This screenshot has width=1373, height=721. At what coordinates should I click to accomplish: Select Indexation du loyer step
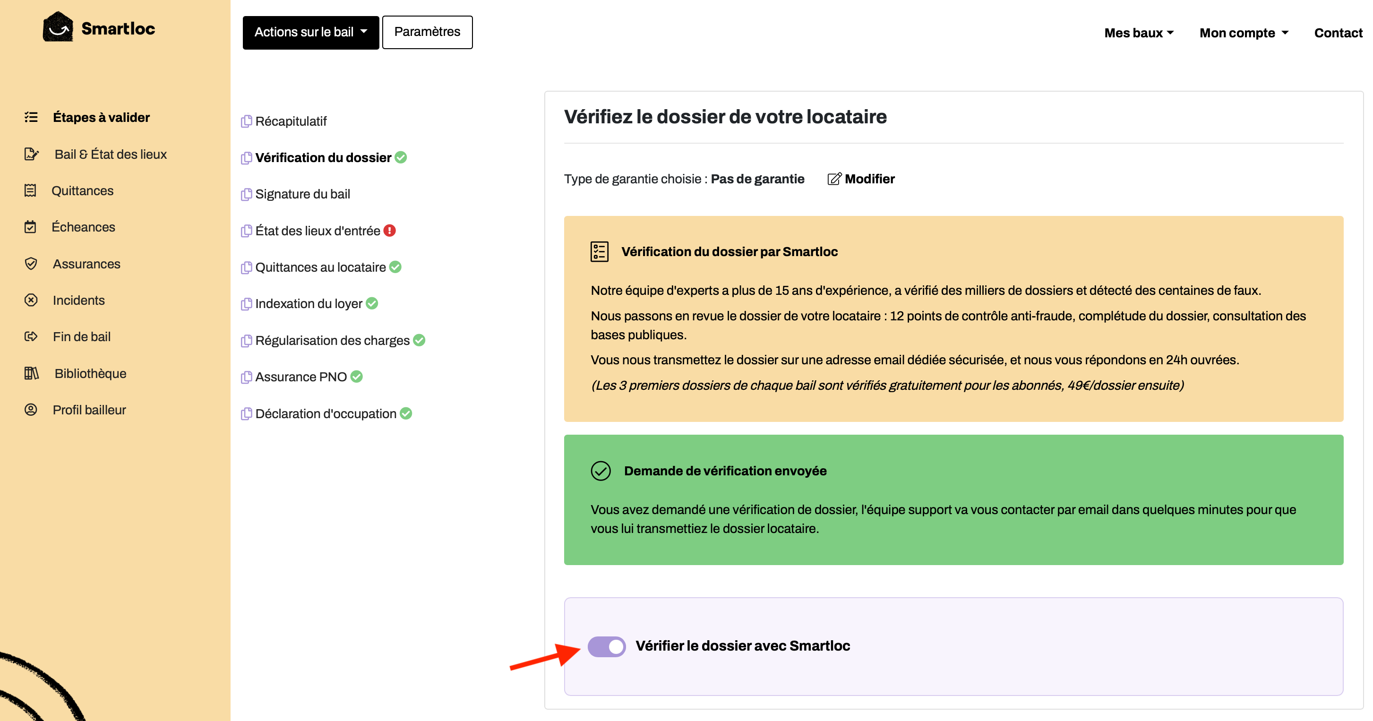309,303
